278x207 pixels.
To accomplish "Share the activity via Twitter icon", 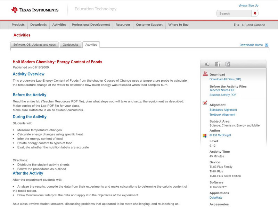I will coord(228,64).
